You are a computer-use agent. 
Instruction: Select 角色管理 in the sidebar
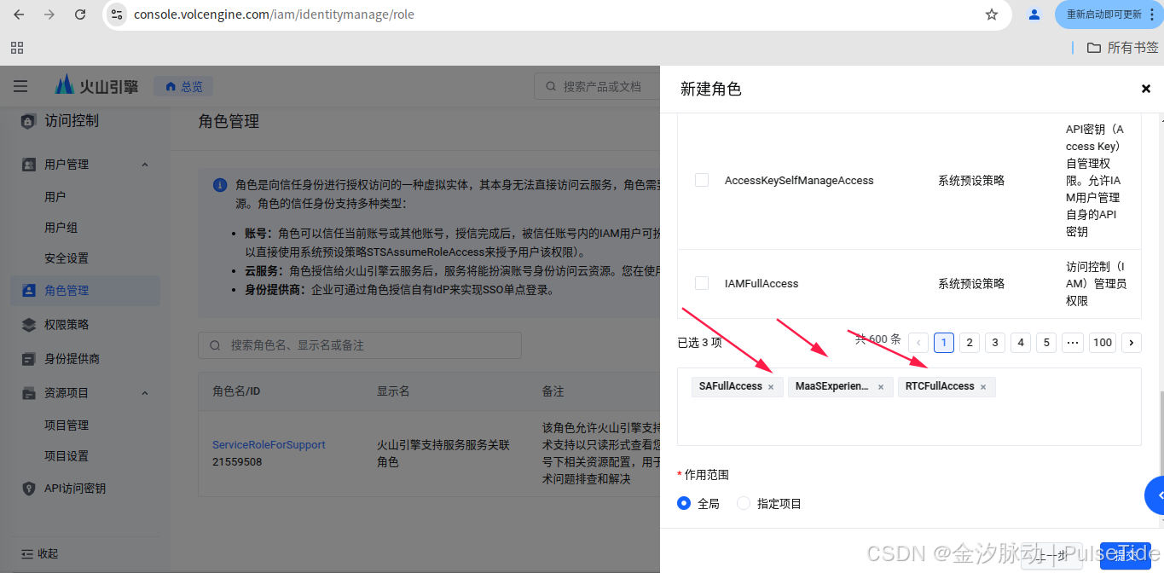[85, 291]
